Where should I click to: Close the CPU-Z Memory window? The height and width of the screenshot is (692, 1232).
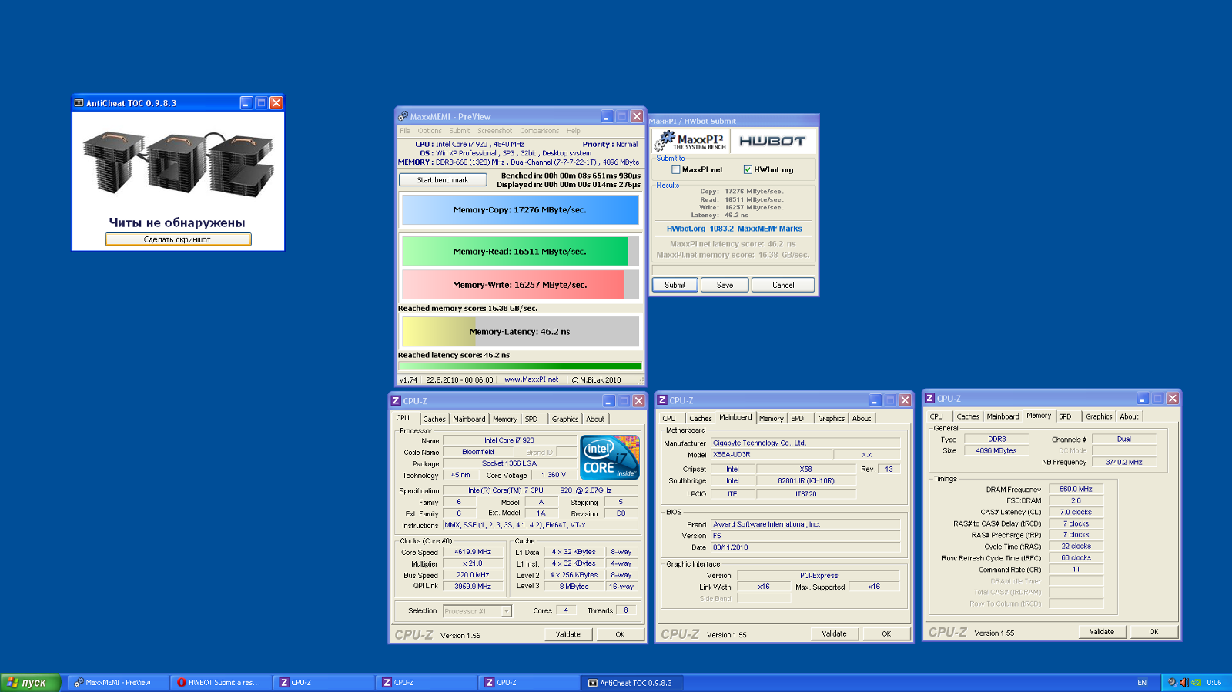[x=1172, y=398]
